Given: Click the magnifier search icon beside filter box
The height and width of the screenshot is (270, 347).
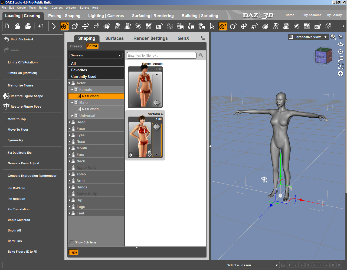Looking at the screenshot, I should [x=201, y=55].
